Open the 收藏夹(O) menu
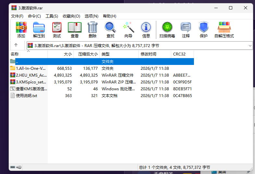Image resolution: width=255 pixels, height=174 pixels. 71,16
